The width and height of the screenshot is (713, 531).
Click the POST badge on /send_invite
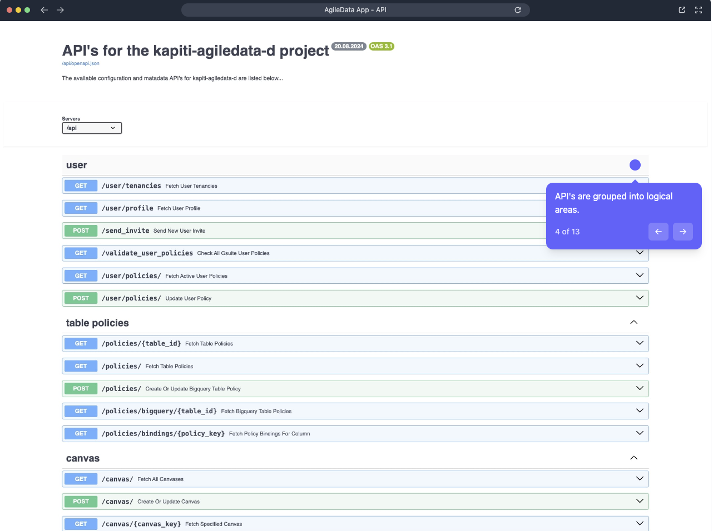click(80, 231)
